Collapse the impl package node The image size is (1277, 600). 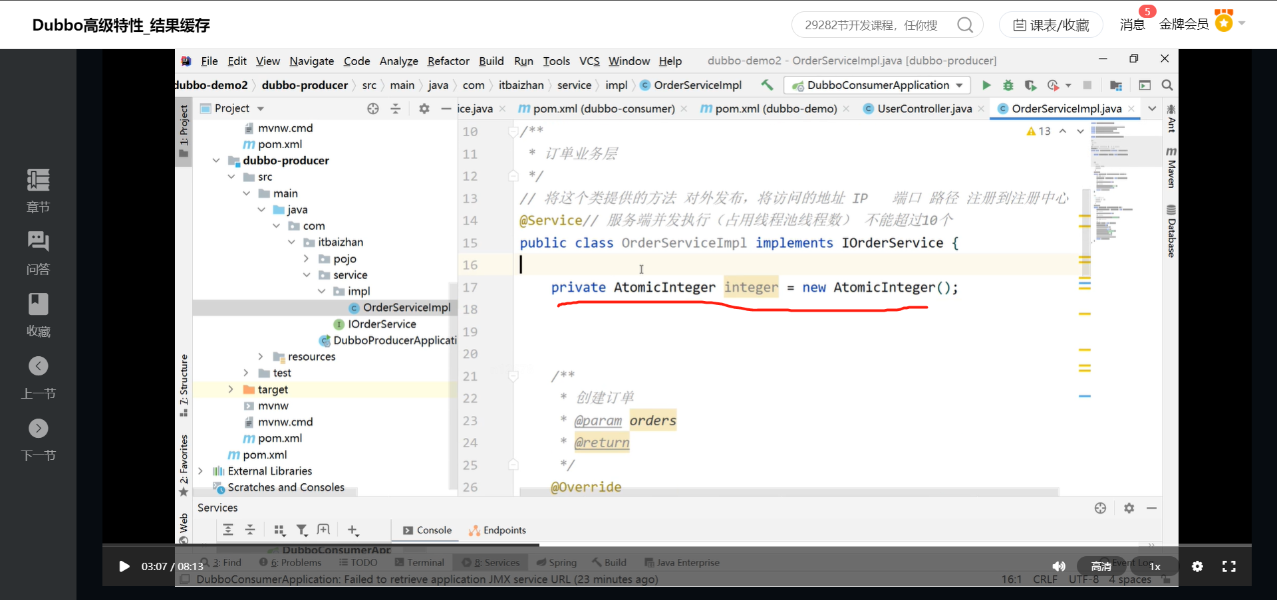click(x=322, y=291)
